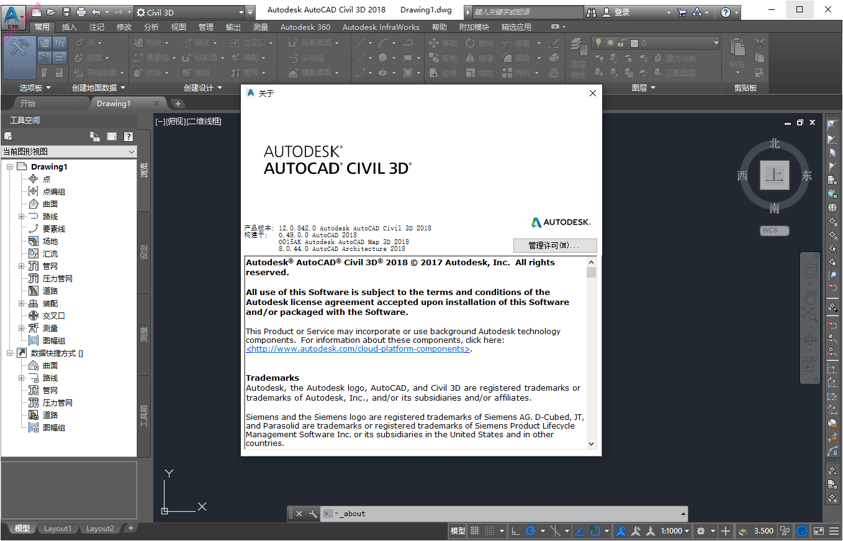Click the 上 top face of ViewCube
843x541 pixels.
(x=774, y=175)
